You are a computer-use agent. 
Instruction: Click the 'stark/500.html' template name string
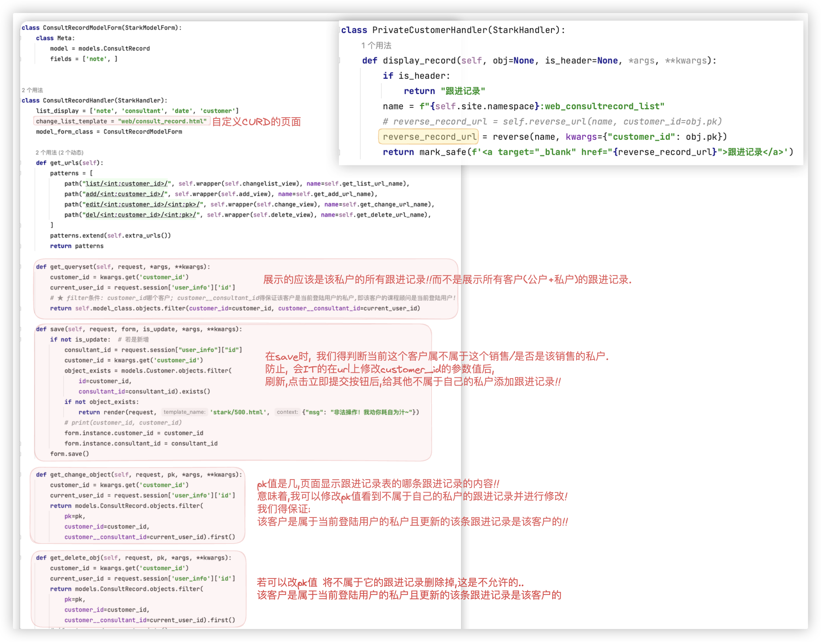pyautogui.click(x=238, y=412)
